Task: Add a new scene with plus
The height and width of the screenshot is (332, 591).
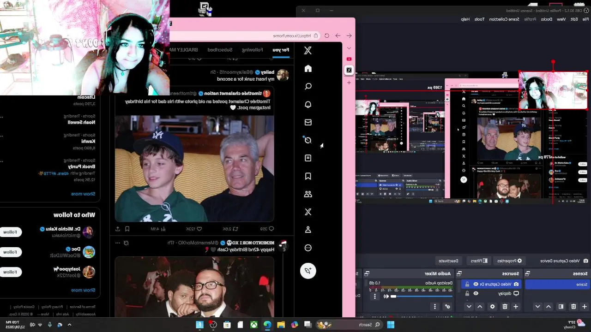Action: 584,307
